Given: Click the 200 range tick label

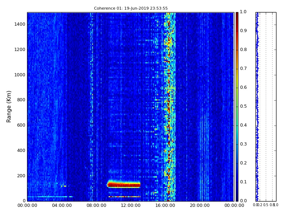Looking at the screenshot, I should tap(21, 176).
